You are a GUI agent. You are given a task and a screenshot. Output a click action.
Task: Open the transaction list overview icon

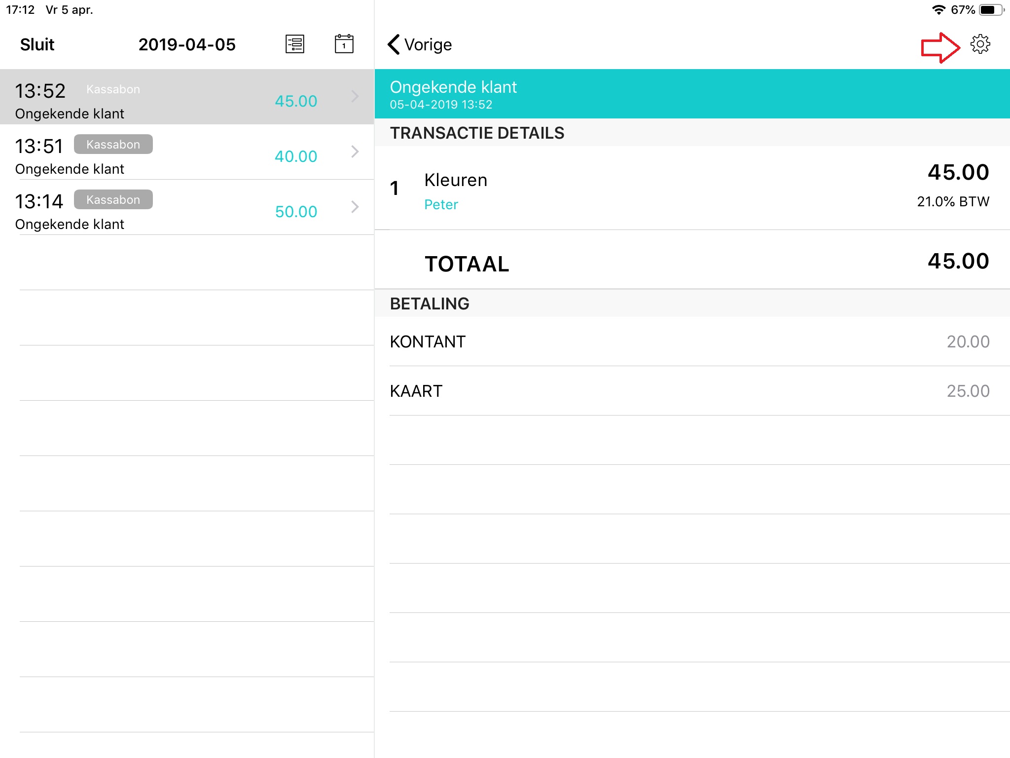click(295, 44)
